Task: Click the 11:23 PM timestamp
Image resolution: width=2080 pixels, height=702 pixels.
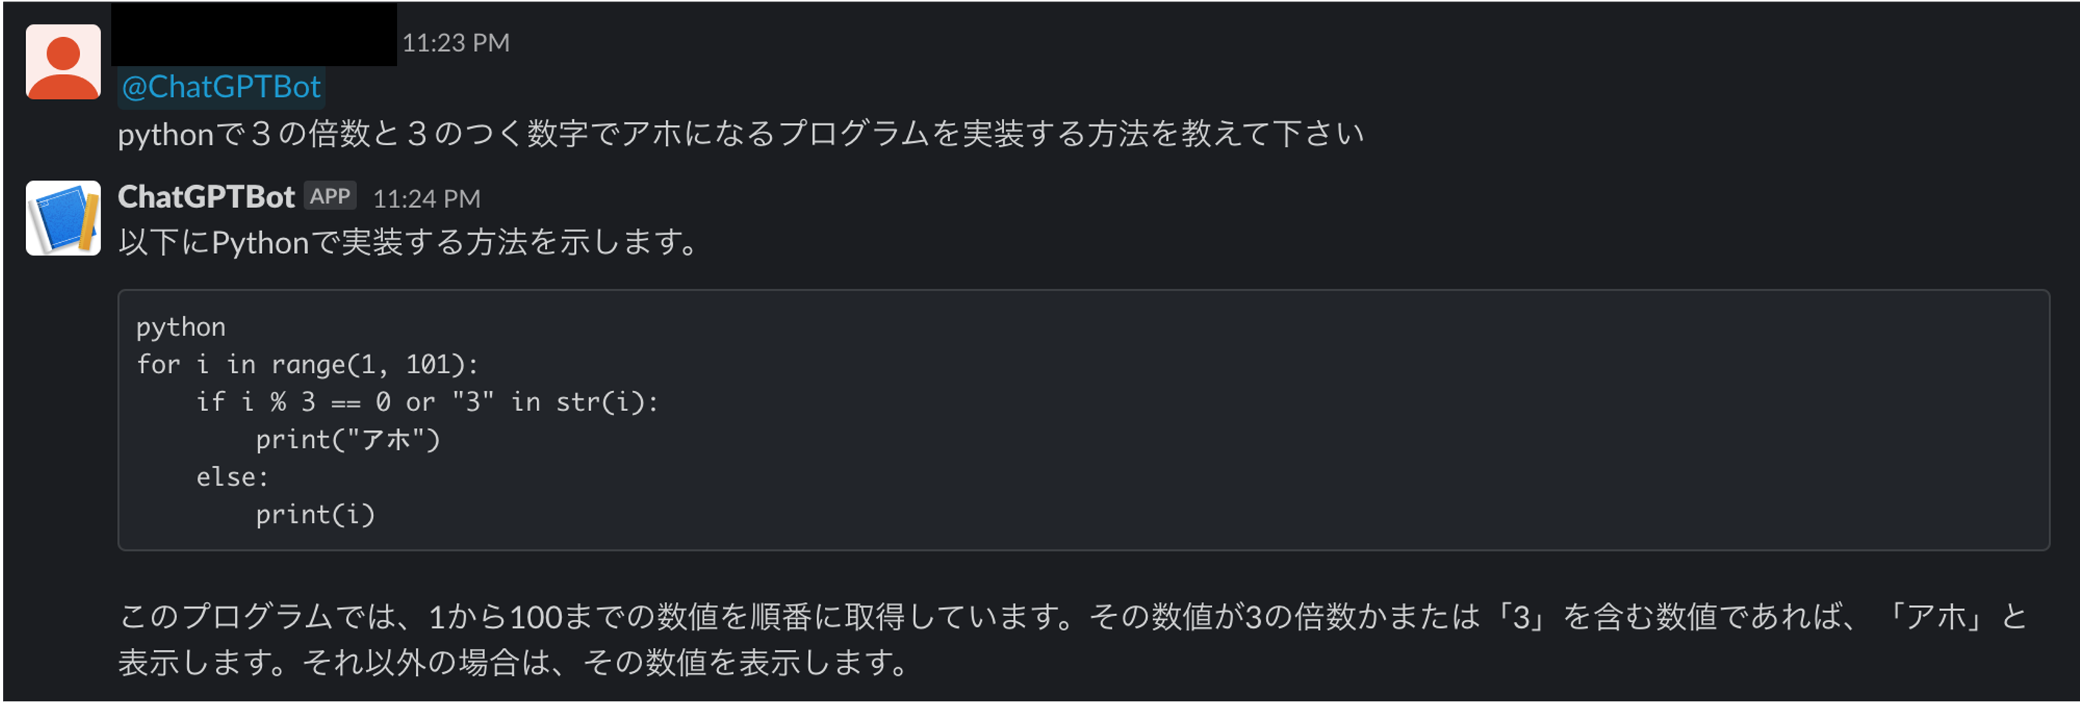Action: [455, 43]
